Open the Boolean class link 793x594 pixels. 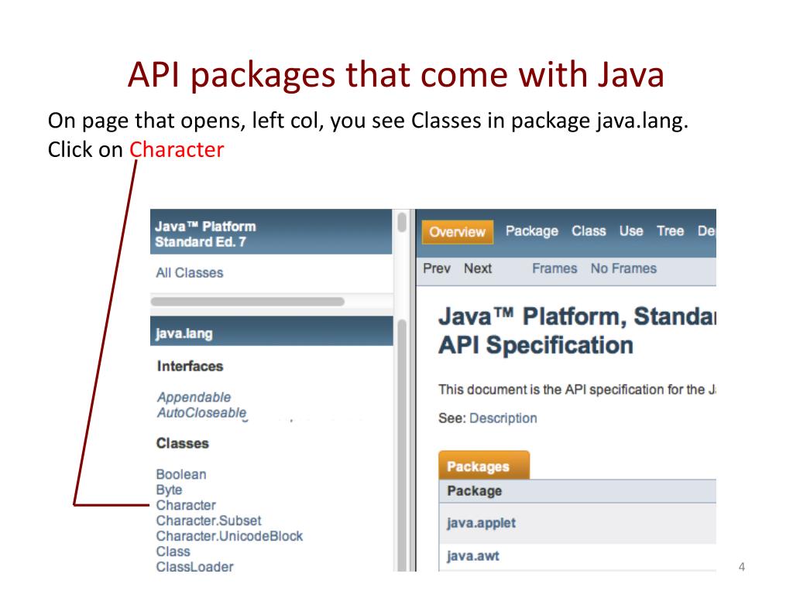[181, 475]
